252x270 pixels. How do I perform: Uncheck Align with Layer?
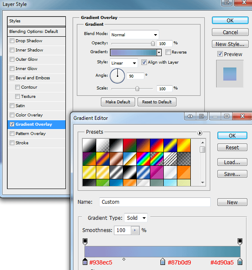[144, 62]
